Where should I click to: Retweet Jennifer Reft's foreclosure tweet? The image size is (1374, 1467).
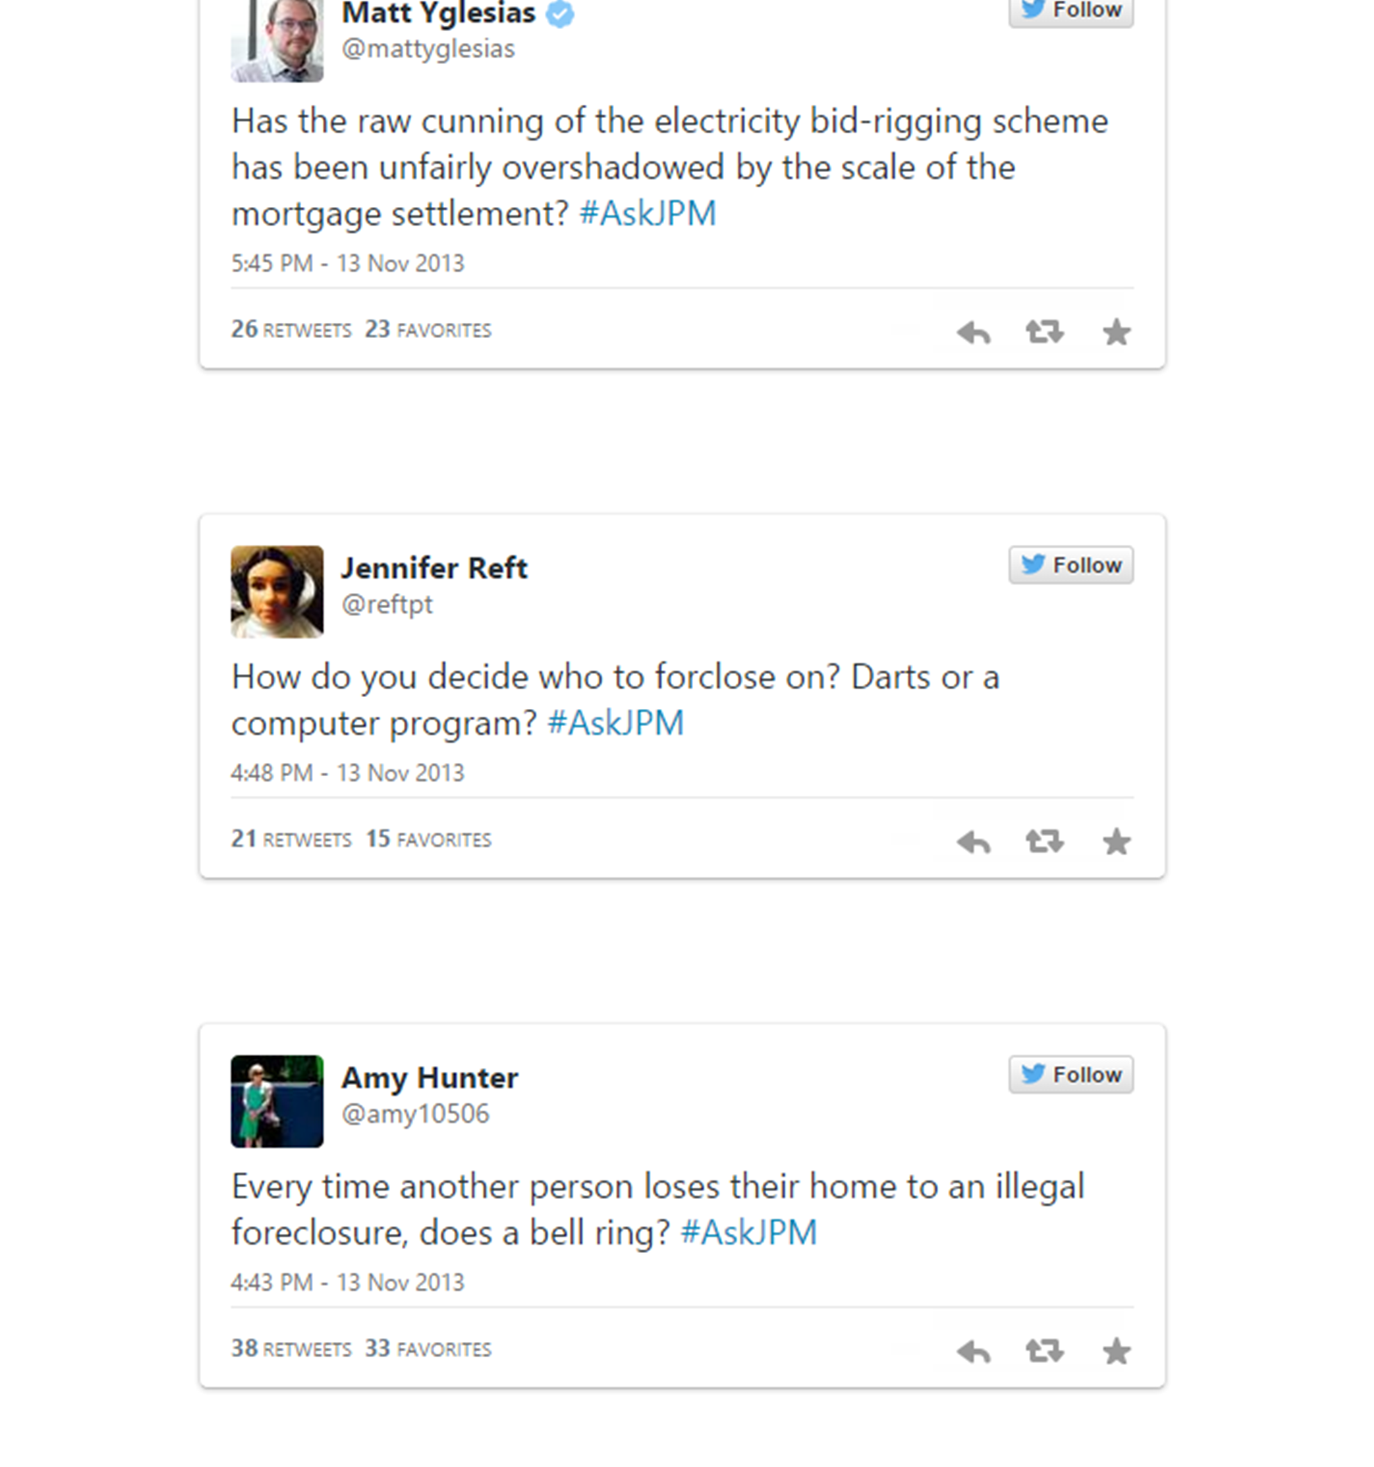tap(1044, 841)
